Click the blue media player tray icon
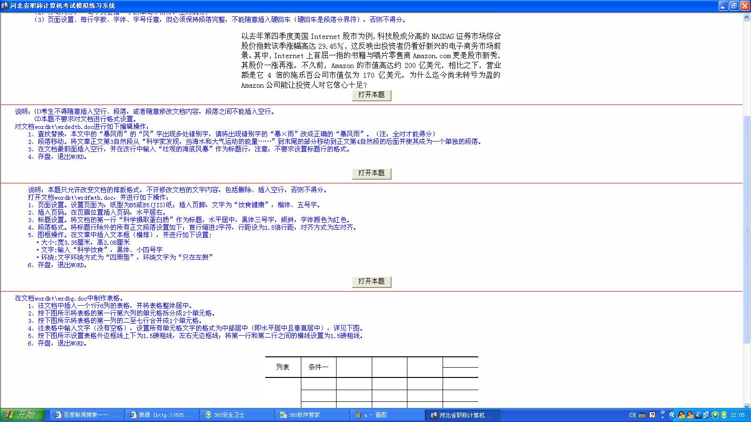This screenshot has width=751, height=422. click(698, 415)
